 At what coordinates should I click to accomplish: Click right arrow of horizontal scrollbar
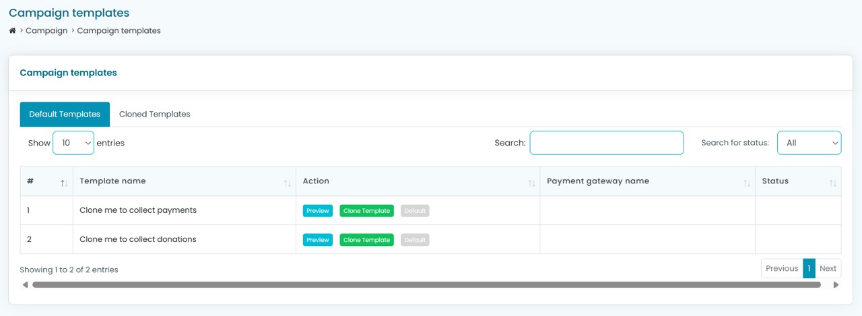836,285
